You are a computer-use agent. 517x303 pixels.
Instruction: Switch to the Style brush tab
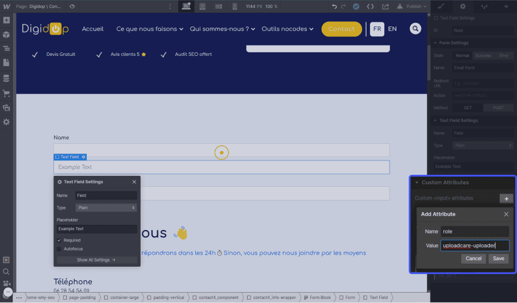441,6
